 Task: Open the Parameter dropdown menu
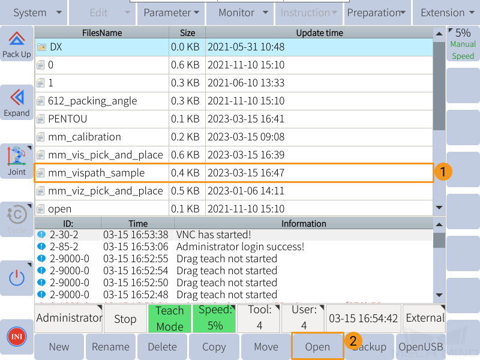(x=171, y=13)
